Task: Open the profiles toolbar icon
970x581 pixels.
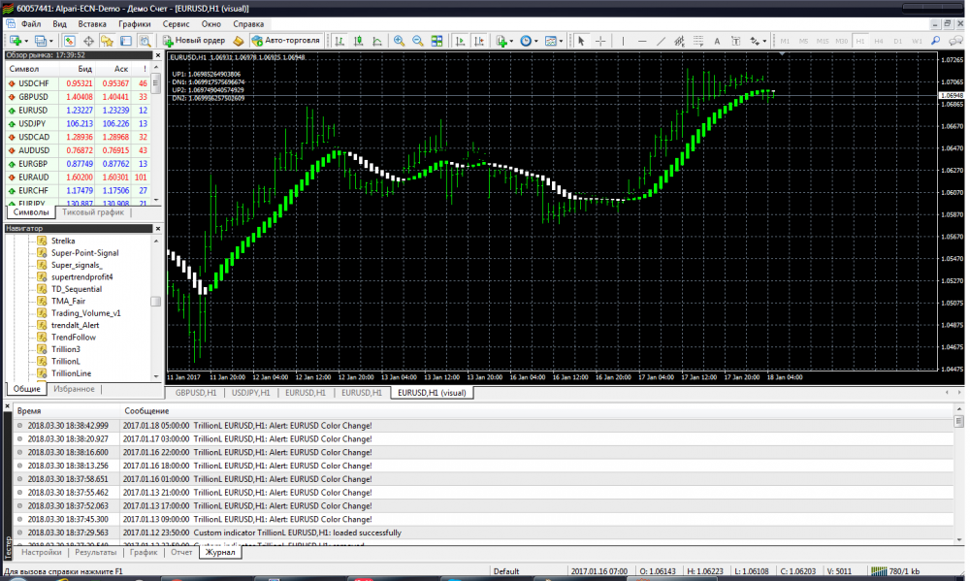Action: click(40, 41)
